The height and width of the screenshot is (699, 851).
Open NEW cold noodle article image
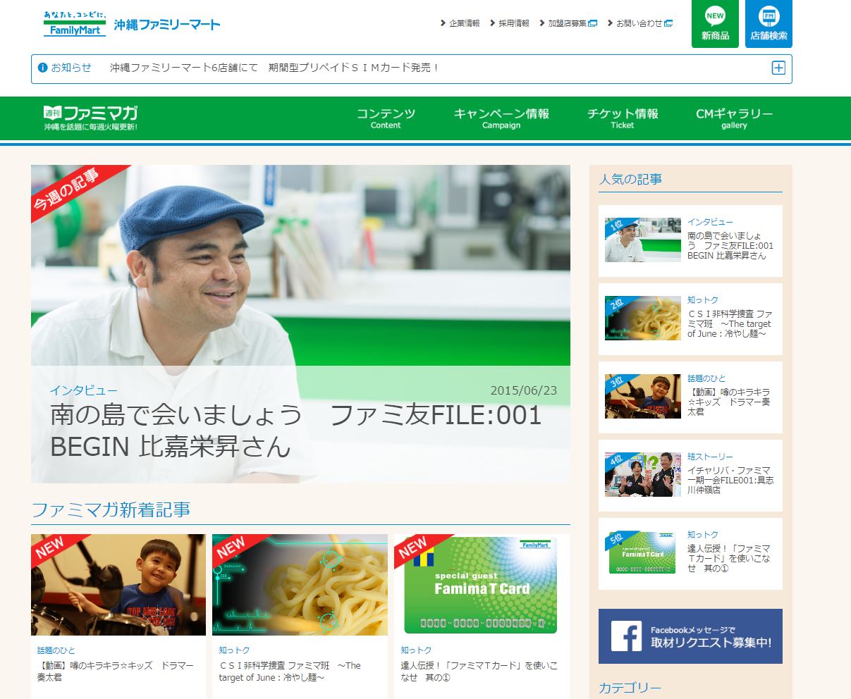coord(300,585)
